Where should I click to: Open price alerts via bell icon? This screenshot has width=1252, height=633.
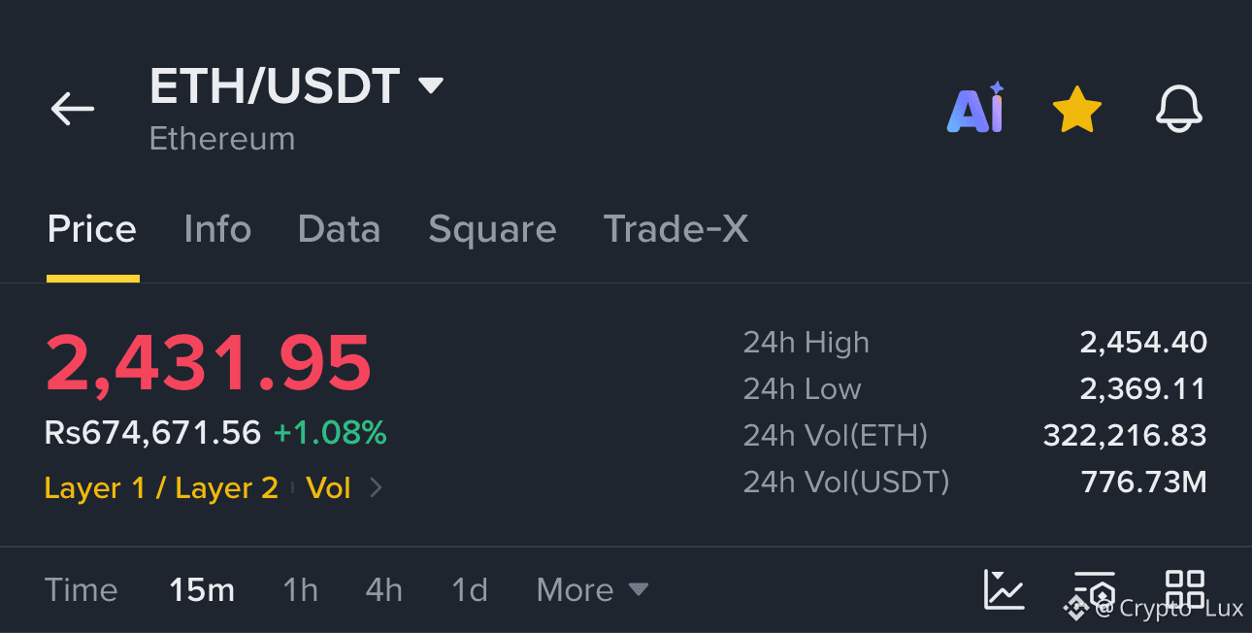click(x=1179, y=109)
